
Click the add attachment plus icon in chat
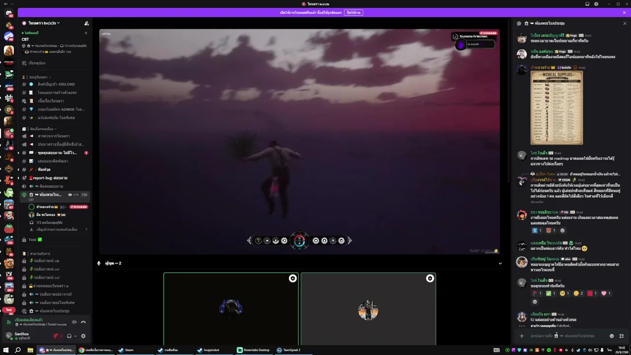[522, 336]
